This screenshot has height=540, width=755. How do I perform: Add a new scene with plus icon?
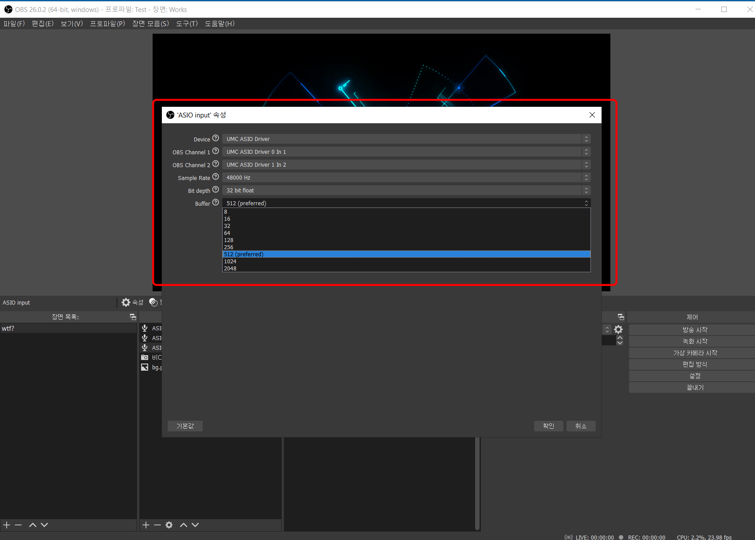click(7, 525)
